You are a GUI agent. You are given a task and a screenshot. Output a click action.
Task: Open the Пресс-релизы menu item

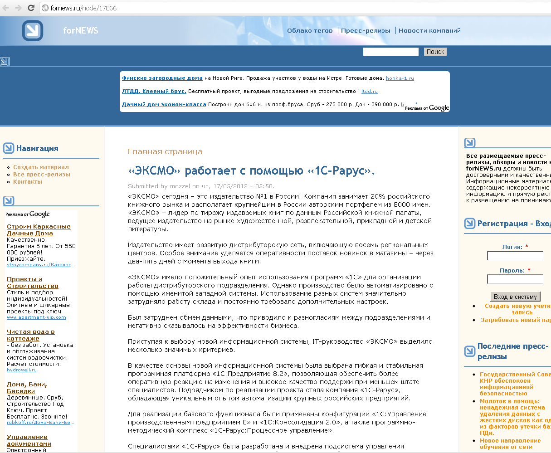coord(366,30)
